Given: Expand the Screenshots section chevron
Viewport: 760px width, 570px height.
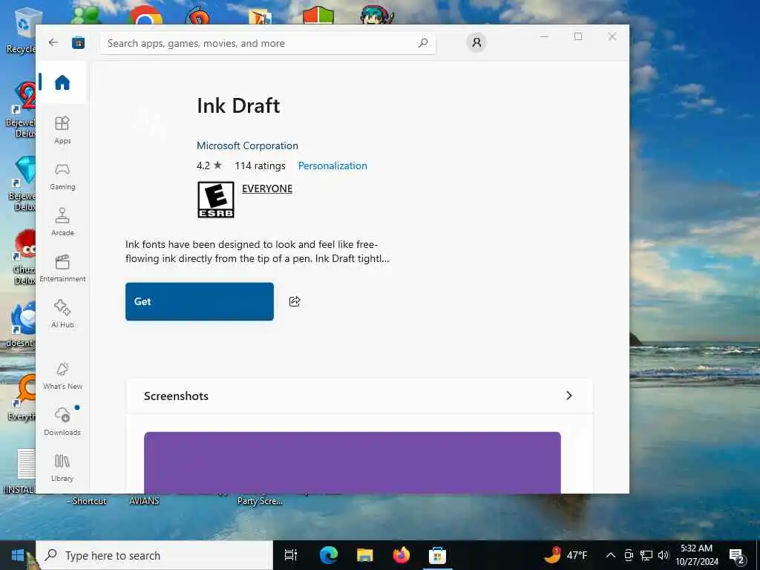Looking at the screenshot, I should coord(569,396).
